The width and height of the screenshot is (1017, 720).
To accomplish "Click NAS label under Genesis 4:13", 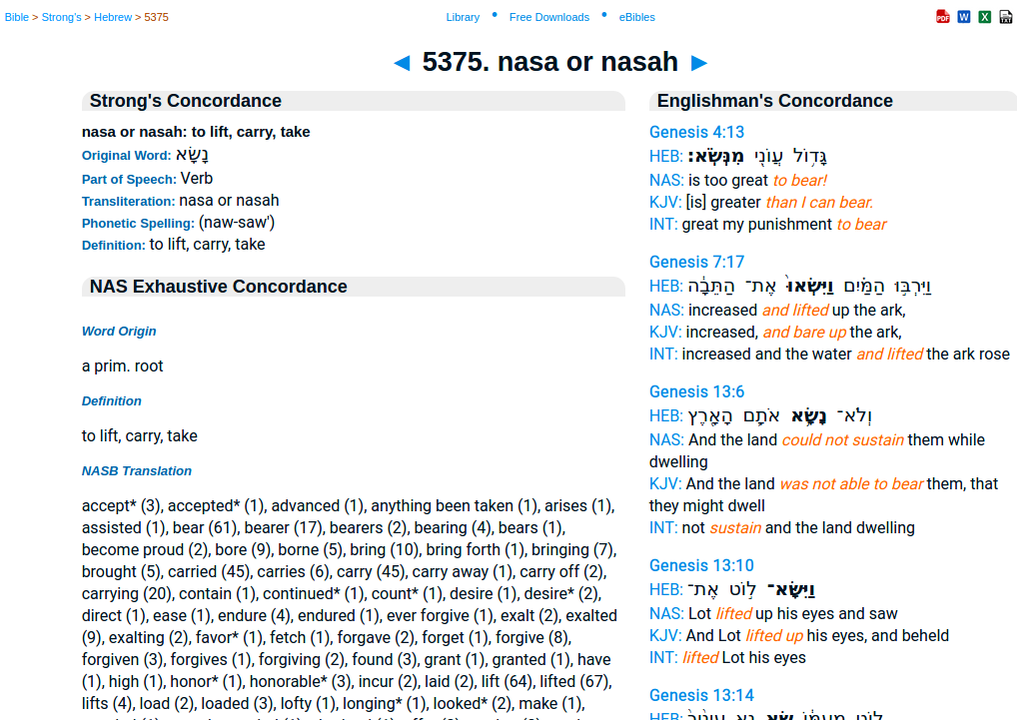I will coord(666,180).
